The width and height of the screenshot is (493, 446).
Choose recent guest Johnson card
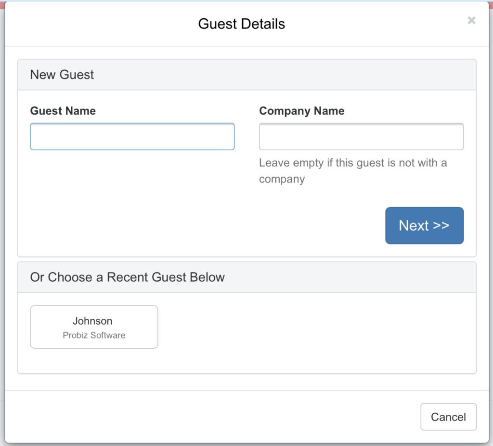[94, 327]
